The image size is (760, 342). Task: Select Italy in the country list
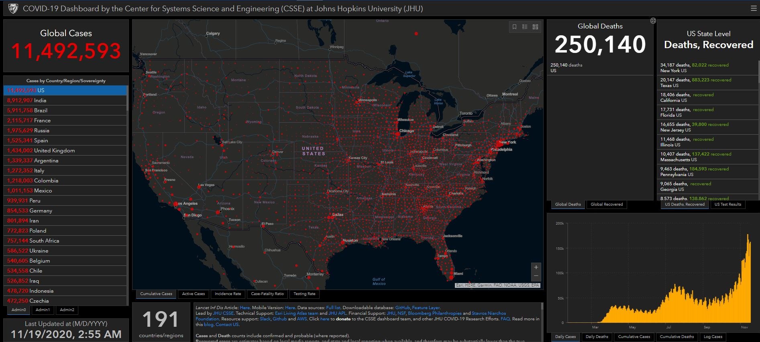(x=65, y=170)
